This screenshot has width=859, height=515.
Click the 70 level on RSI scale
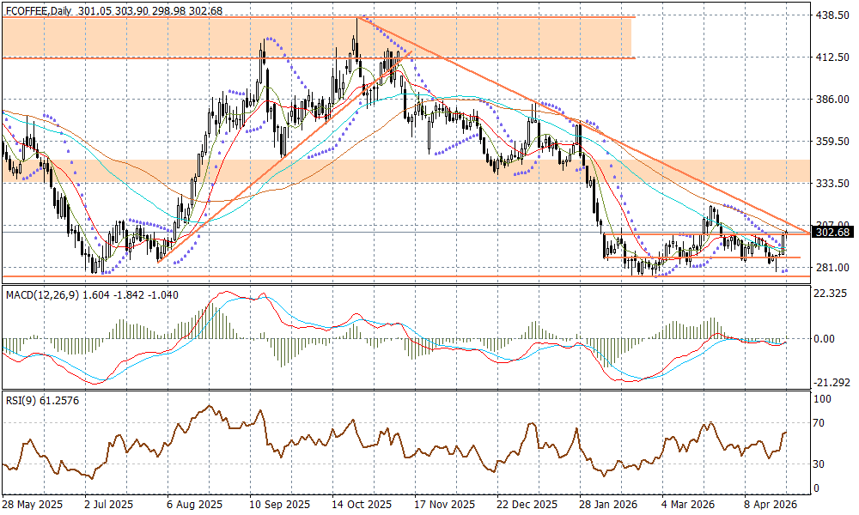(x=822, y=423)
